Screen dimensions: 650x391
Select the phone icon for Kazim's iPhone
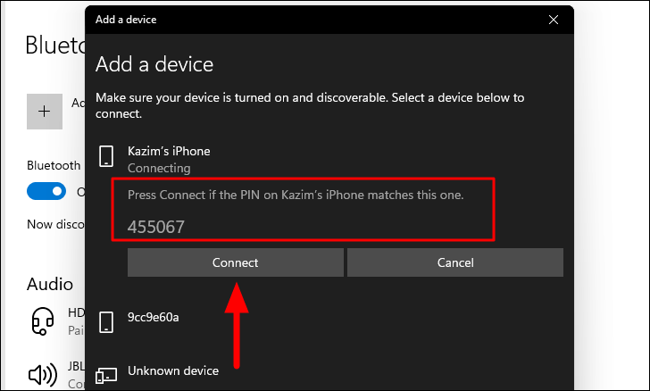[106, 156]
